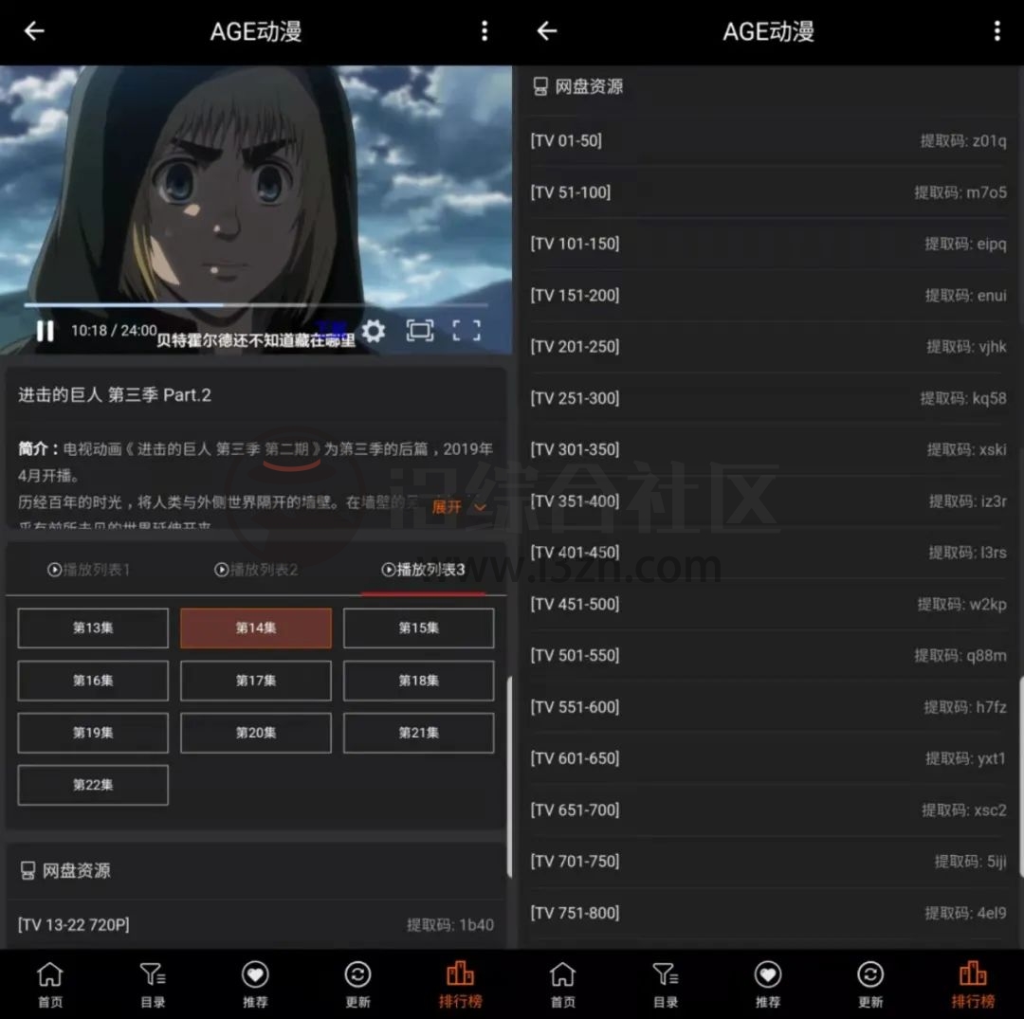The image size is (1024, 1019).
Task: Open [TV 301-350] resource link
Action: pos(575,449)
